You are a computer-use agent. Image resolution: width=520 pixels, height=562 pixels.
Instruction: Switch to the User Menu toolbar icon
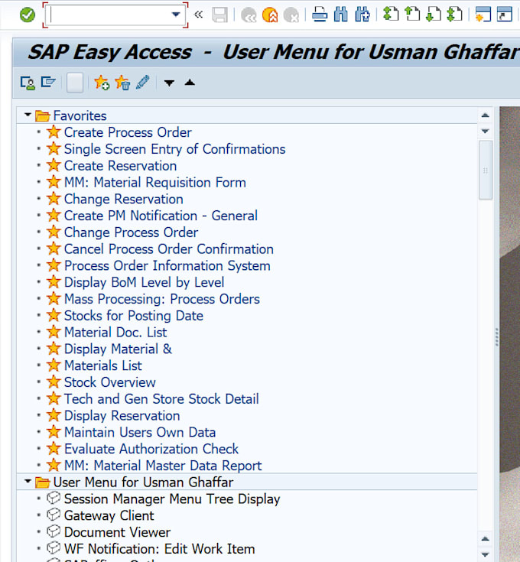[x=28, y=83]
